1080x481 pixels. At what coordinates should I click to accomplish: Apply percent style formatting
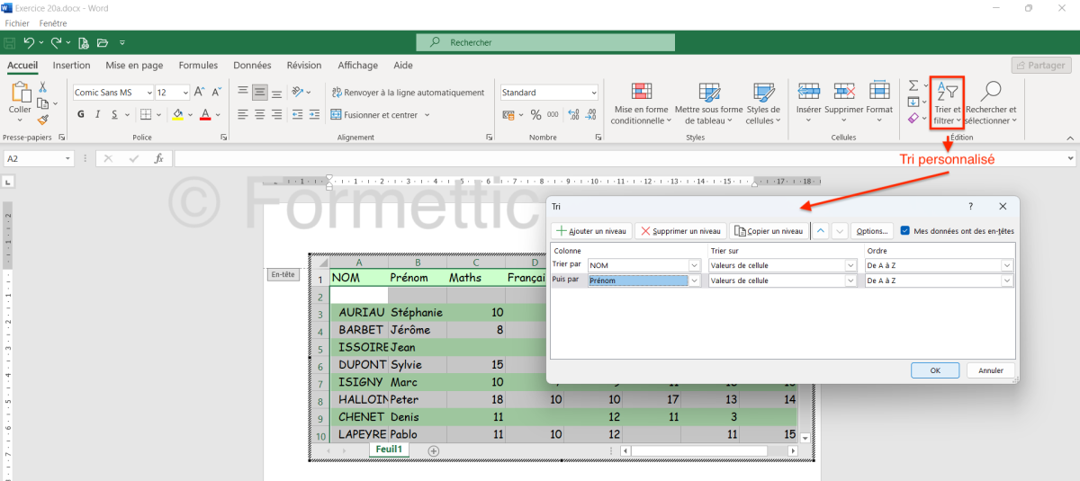coord(535,115)
